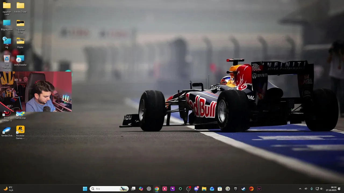Image resolution: width=344 pixels, height=193 pixels.
Task: Select the Bilgisayarım desktop icon
Action: tap(7, 25)
